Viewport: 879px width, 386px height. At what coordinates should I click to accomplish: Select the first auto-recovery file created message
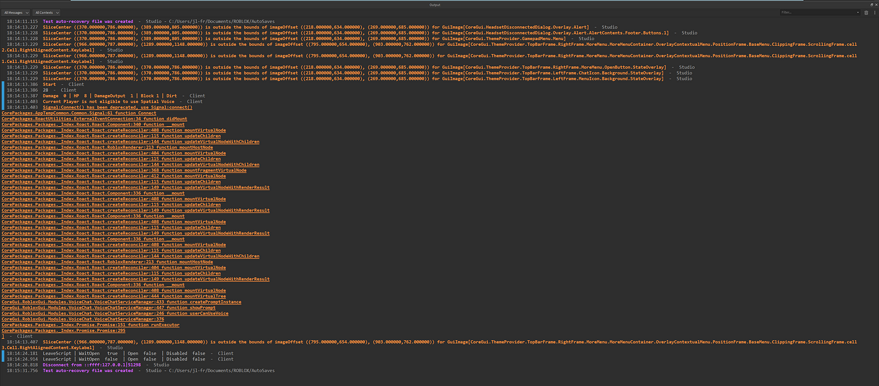88,22
